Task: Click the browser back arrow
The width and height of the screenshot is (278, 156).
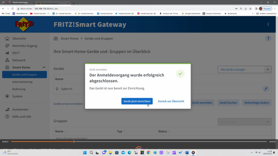Action: click(x=3, y=8)
